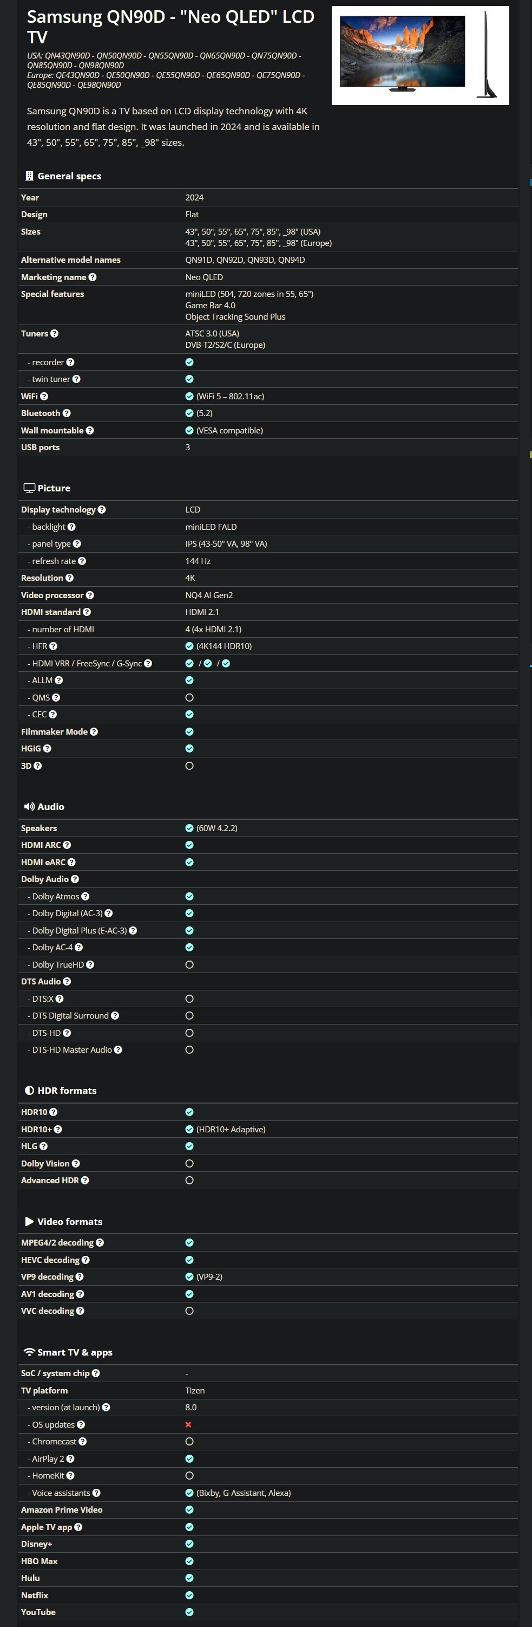Click the Samsung QN90D page title heading
This screenshot has height=1627, width=532.
(170, 27)
